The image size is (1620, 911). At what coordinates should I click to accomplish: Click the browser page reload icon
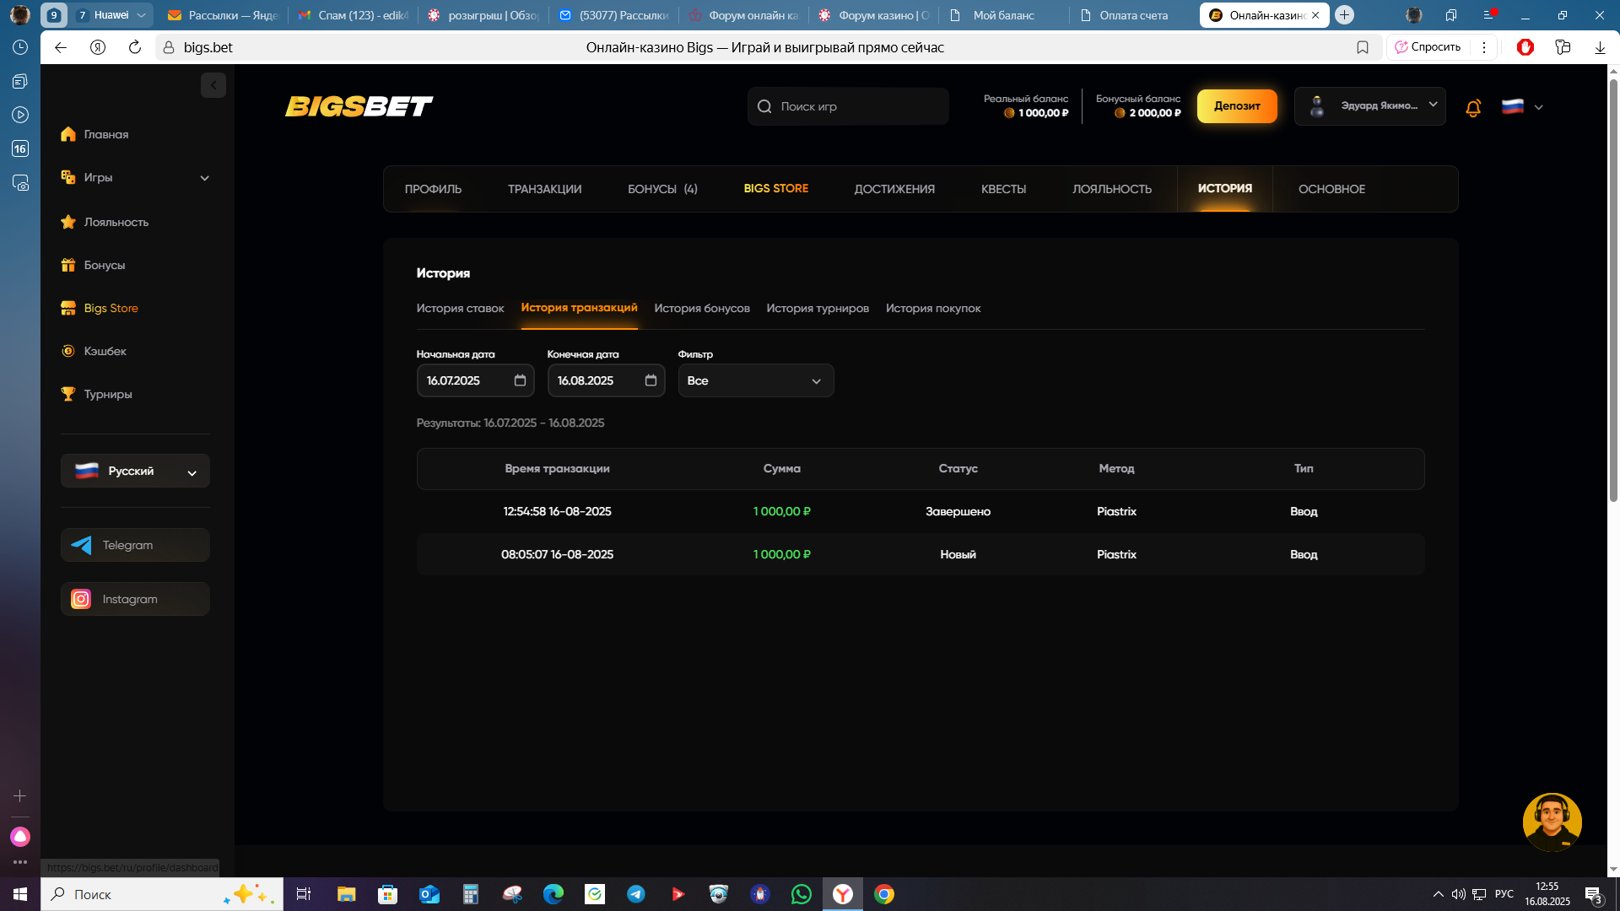[135, 47]
